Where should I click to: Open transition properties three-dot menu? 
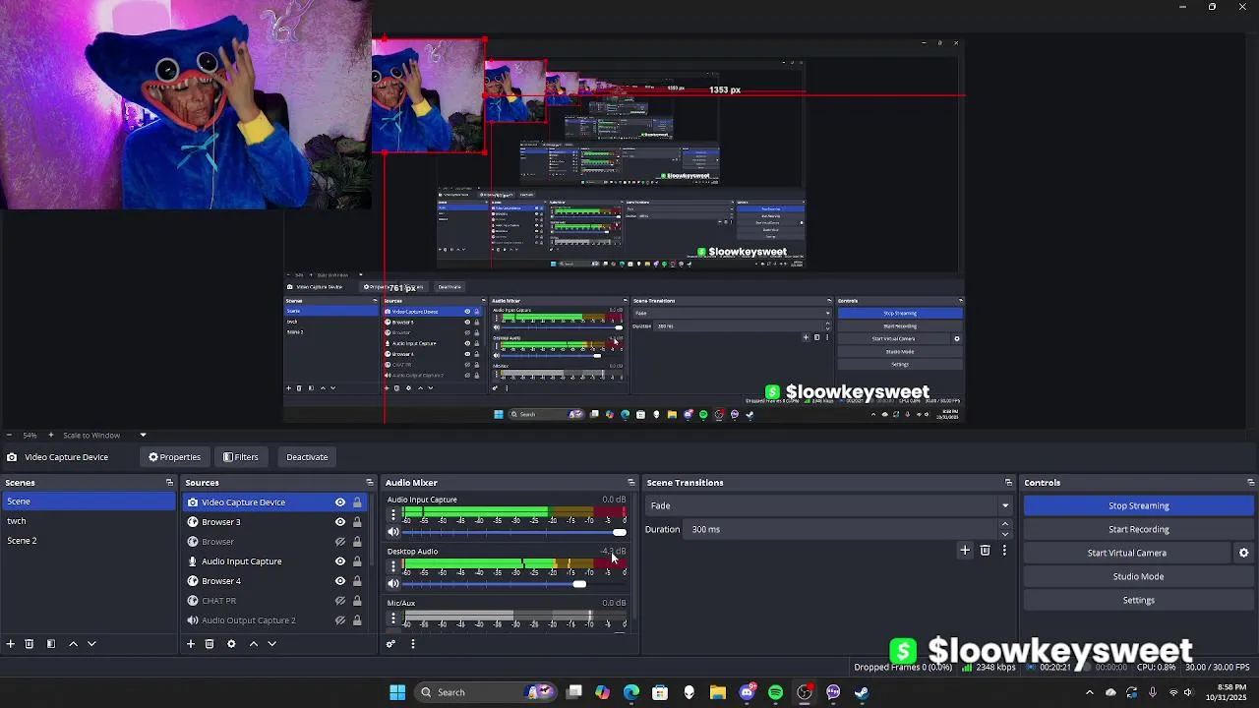pos(1004,551)
